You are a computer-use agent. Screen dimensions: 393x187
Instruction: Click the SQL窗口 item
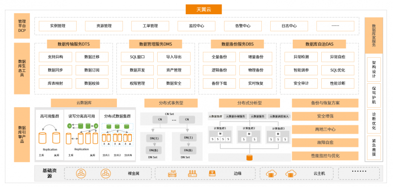(137, 57)
